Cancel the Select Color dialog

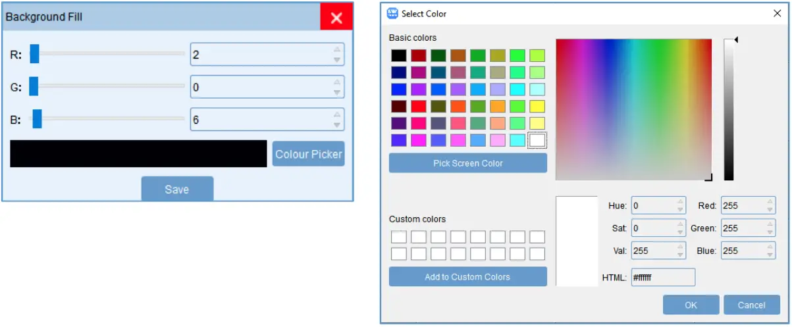751,305
